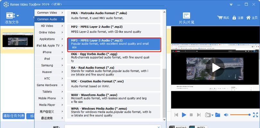Choose MKA Matroska Audio Format
This screenshot has height=128, width=260.
(x=114, y=17)
